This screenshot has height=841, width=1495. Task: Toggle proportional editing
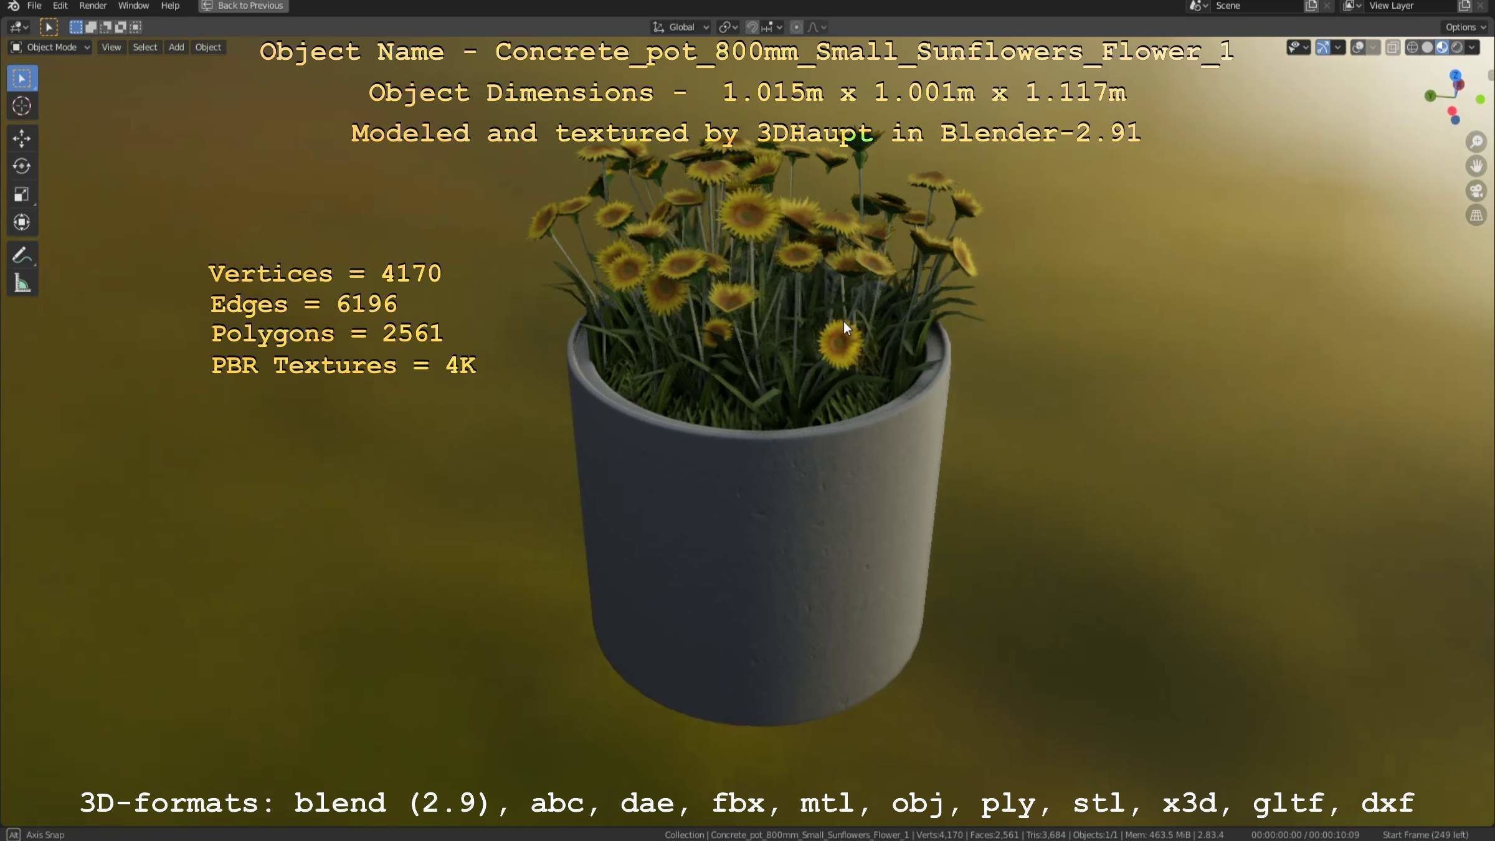pos(796,27)
